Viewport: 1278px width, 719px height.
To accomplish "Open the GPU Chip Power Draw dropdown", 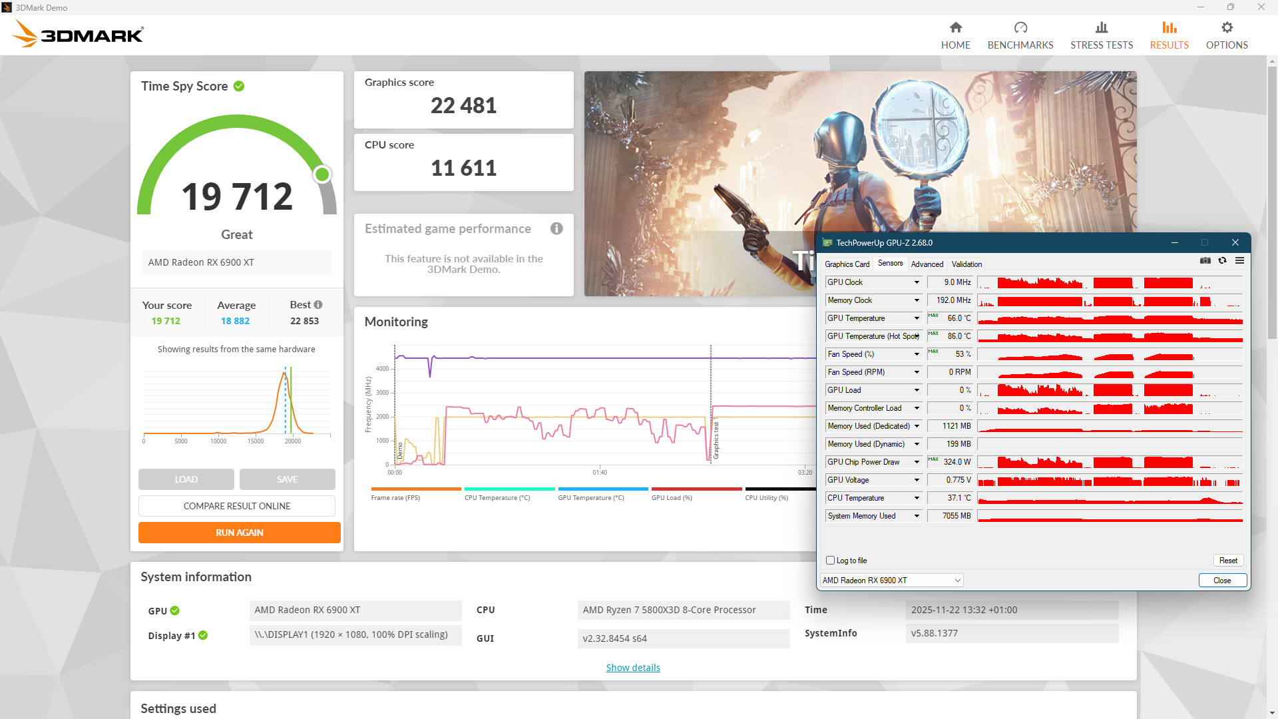I will click(x=917, y=462).
